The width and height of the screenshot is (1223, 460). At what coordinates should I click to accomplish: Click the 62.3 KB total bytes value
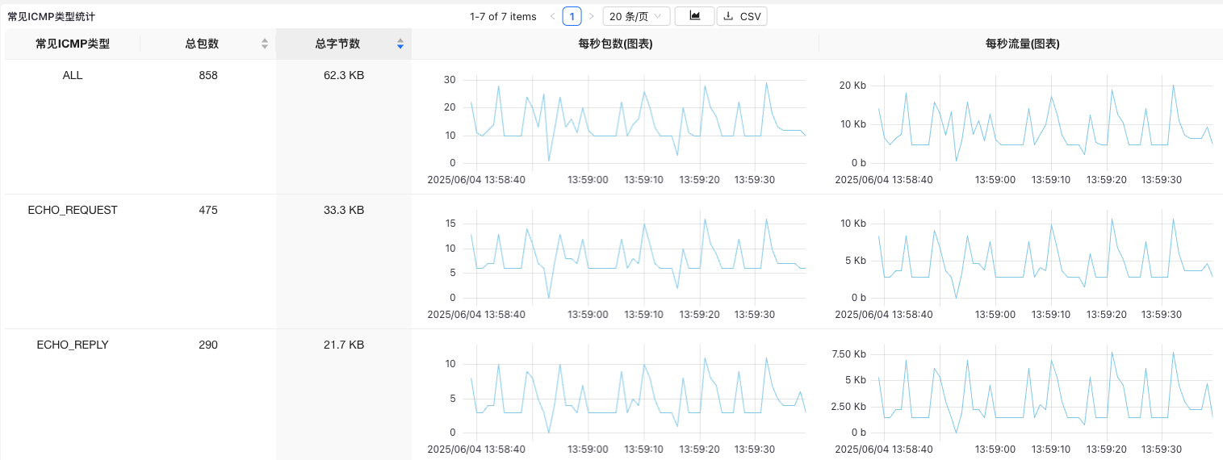pos(344,75)
